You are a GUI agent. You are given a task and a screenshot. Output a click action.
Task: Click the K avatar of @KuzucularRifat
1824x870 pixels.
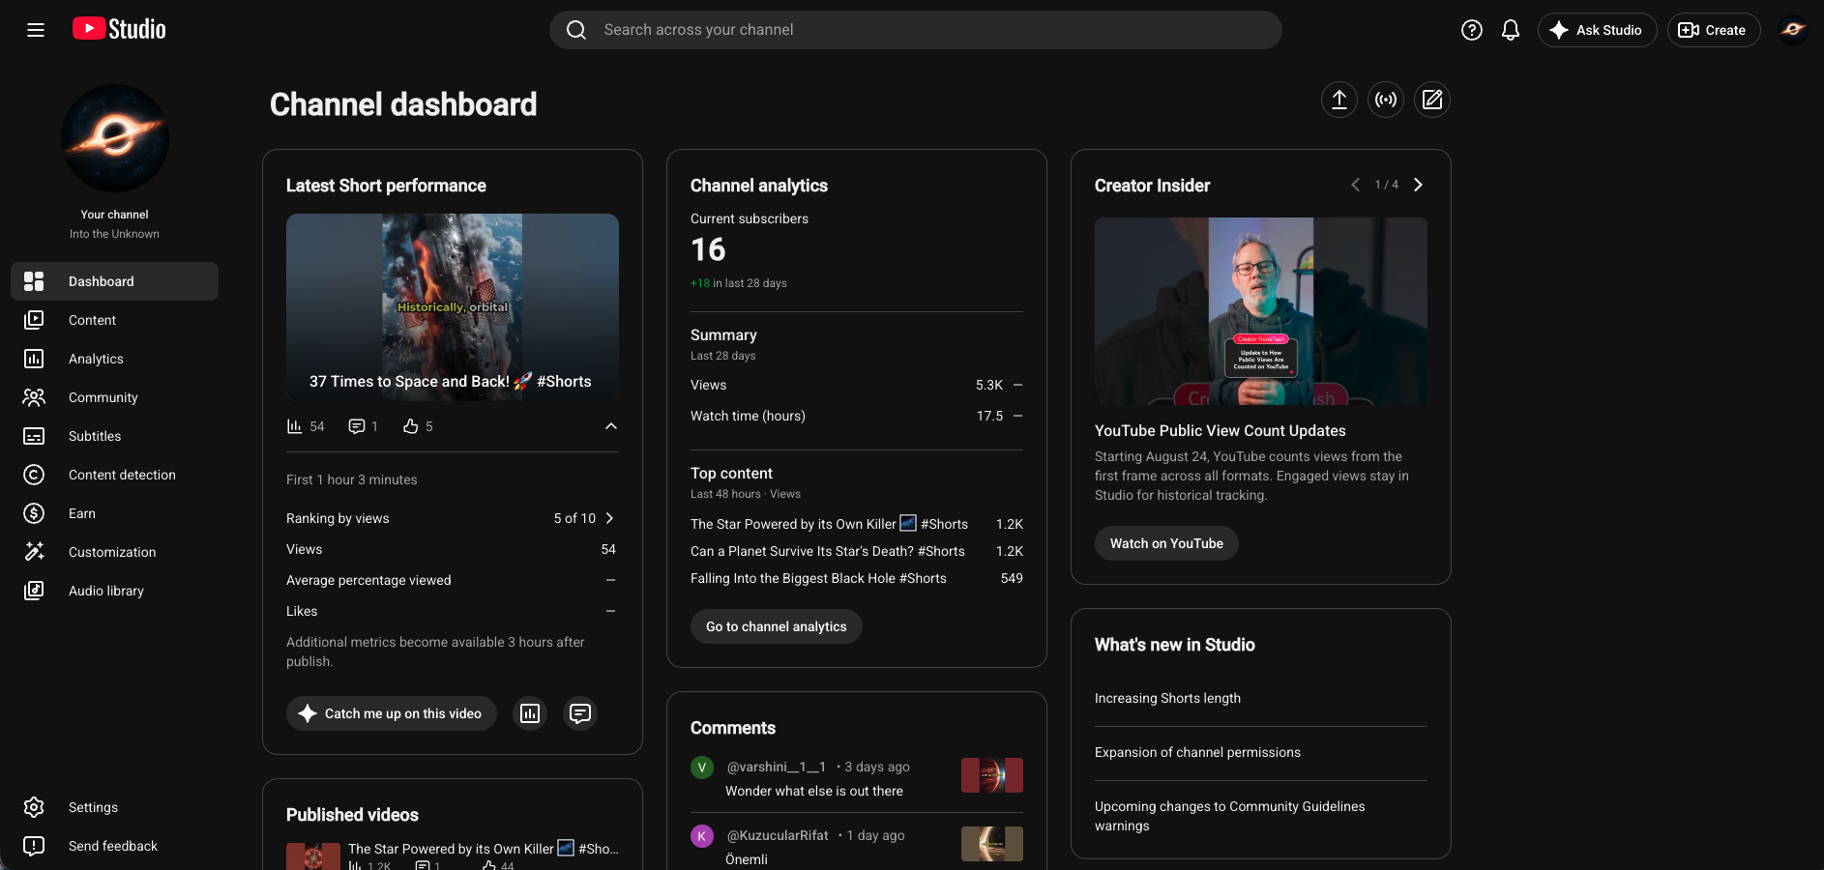click(702, 836)
